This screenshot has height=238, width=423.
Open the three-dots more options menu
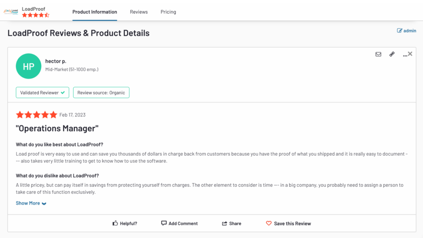[x=405, y=55]
